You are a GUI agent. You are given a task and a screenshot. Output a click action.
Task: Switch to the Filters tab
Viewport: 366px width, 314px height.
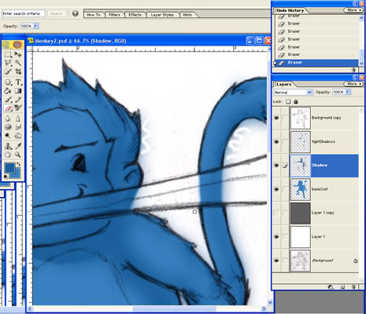pos(114,15)
